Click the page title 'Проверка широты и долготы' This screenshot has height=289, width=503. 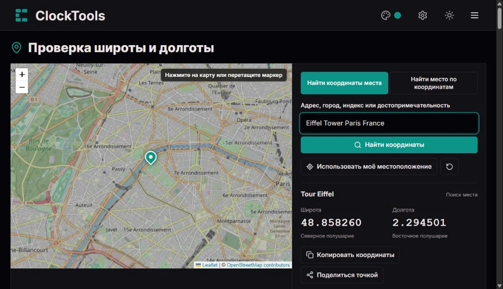point(121,48)
